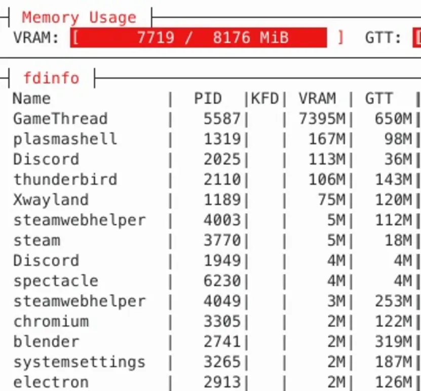Select the plasmashell process name
421x391 pixels.
pyautogui.click(x=65, y=140)
